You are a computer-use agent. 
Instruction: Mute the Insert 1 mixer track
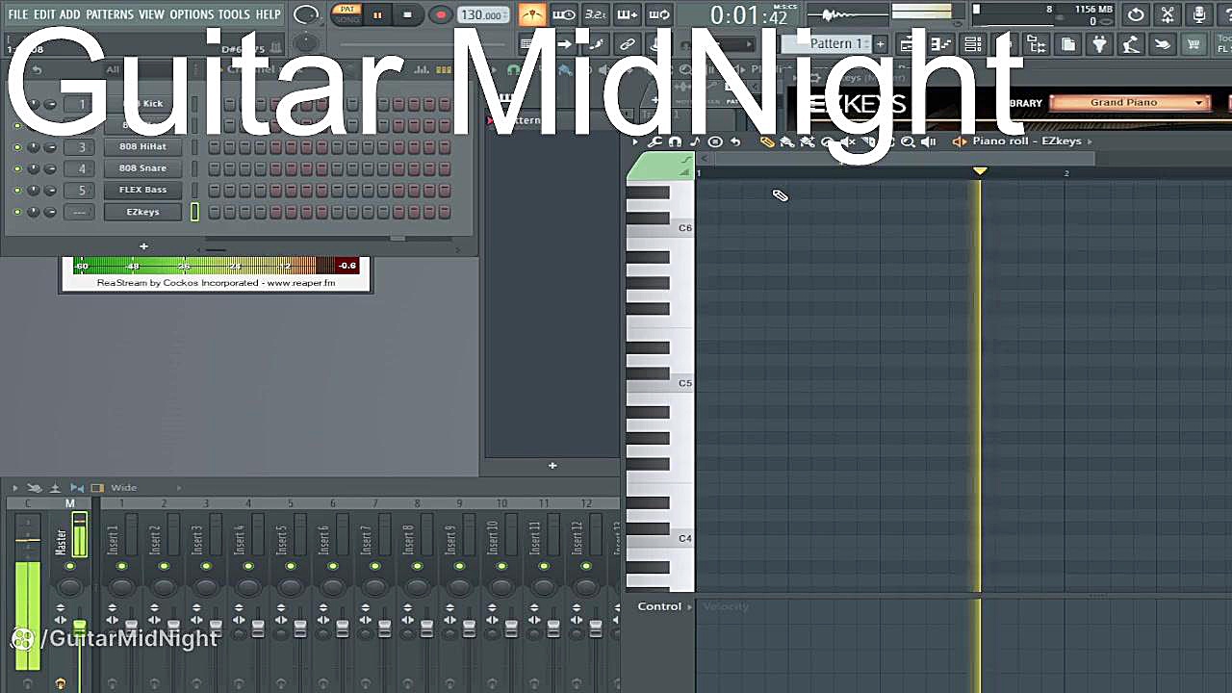(121, 566)
